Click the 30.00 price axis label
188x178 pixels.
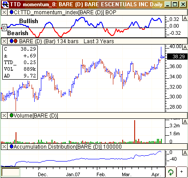[x=176, y=97]
